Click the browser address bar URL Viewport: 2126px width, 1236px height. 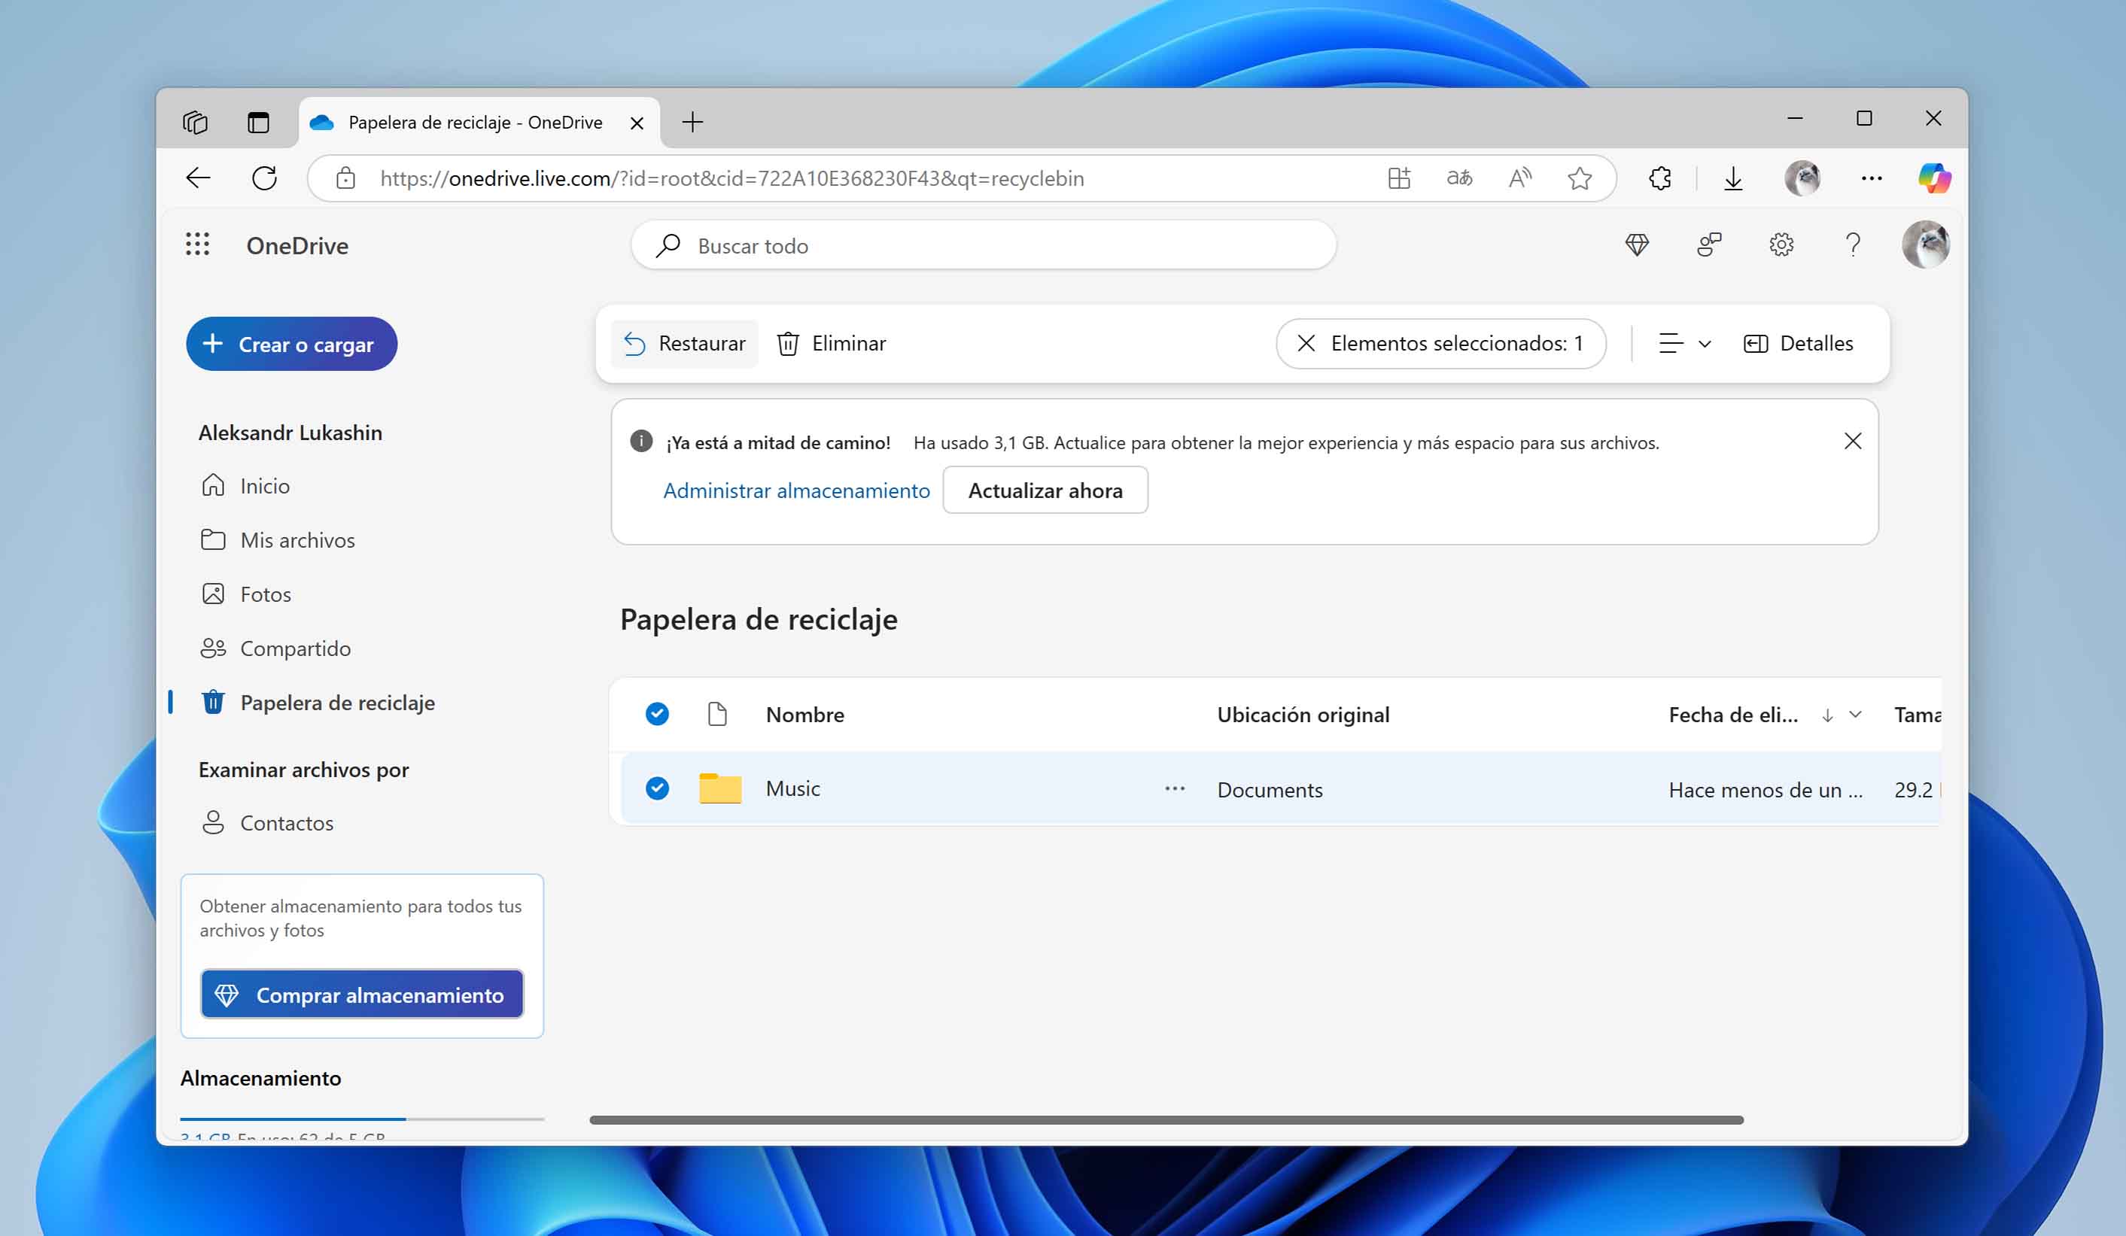click(731, 178)
